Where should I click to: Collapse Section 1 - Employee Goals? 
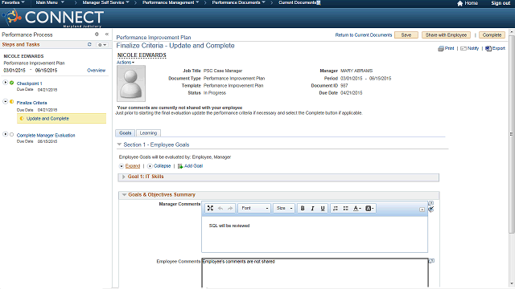click(x=119, y=144)
